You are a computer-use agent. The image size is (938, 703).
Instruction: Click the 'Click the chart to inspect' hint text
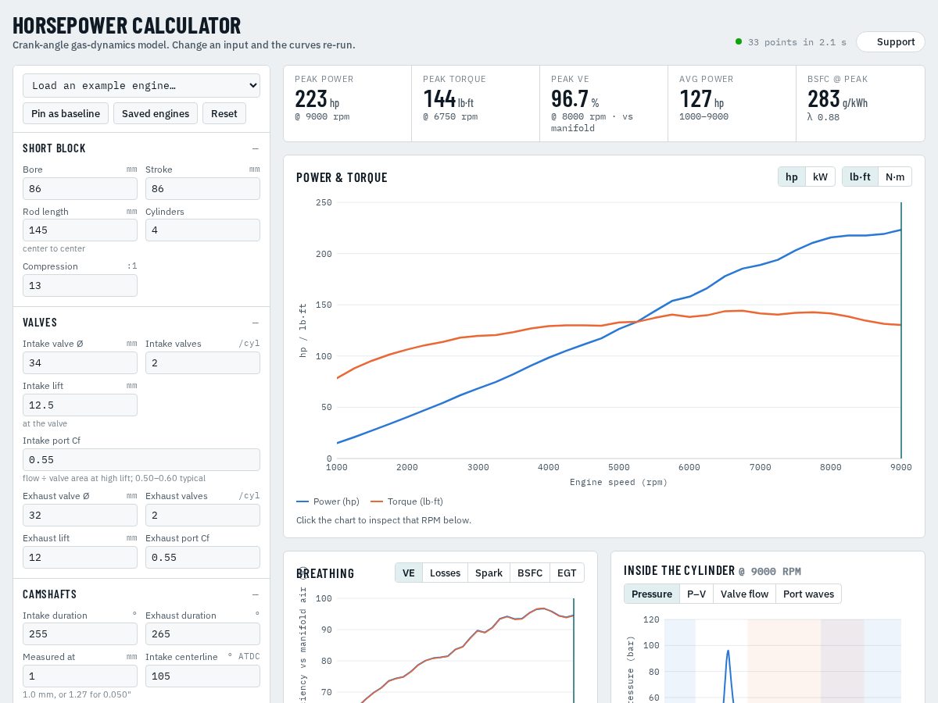(384, 519)
